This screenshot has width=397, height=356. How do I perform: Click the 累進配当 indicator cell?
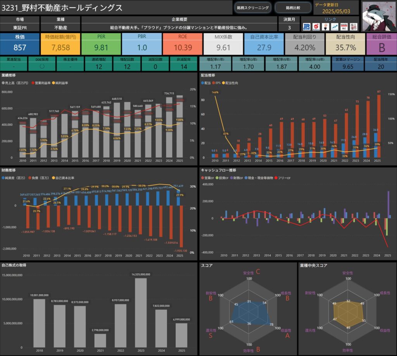point(14,64)
